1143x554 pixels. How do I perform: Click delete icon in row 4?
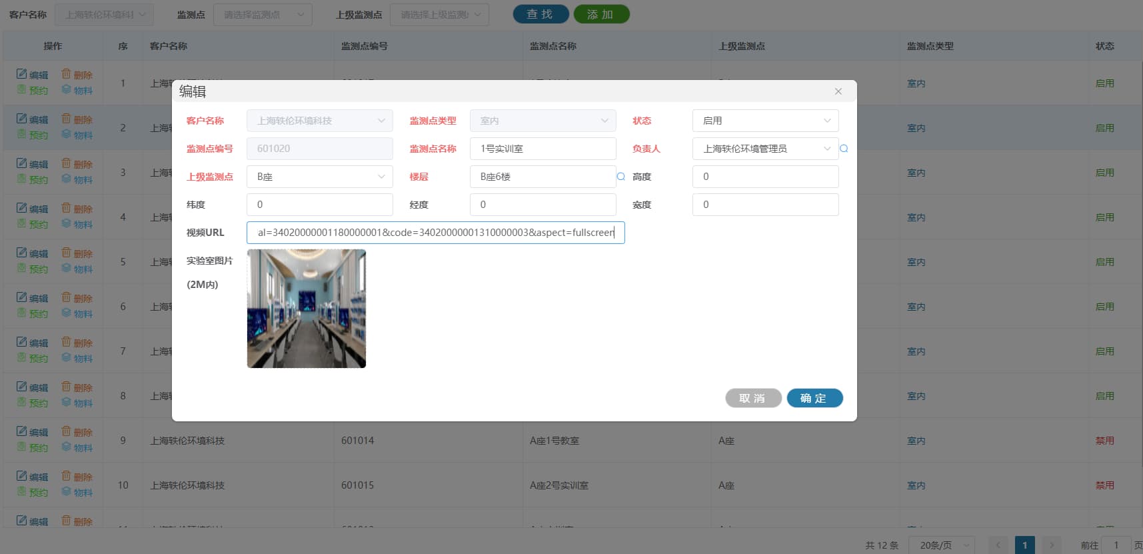[x=66, y=208]
